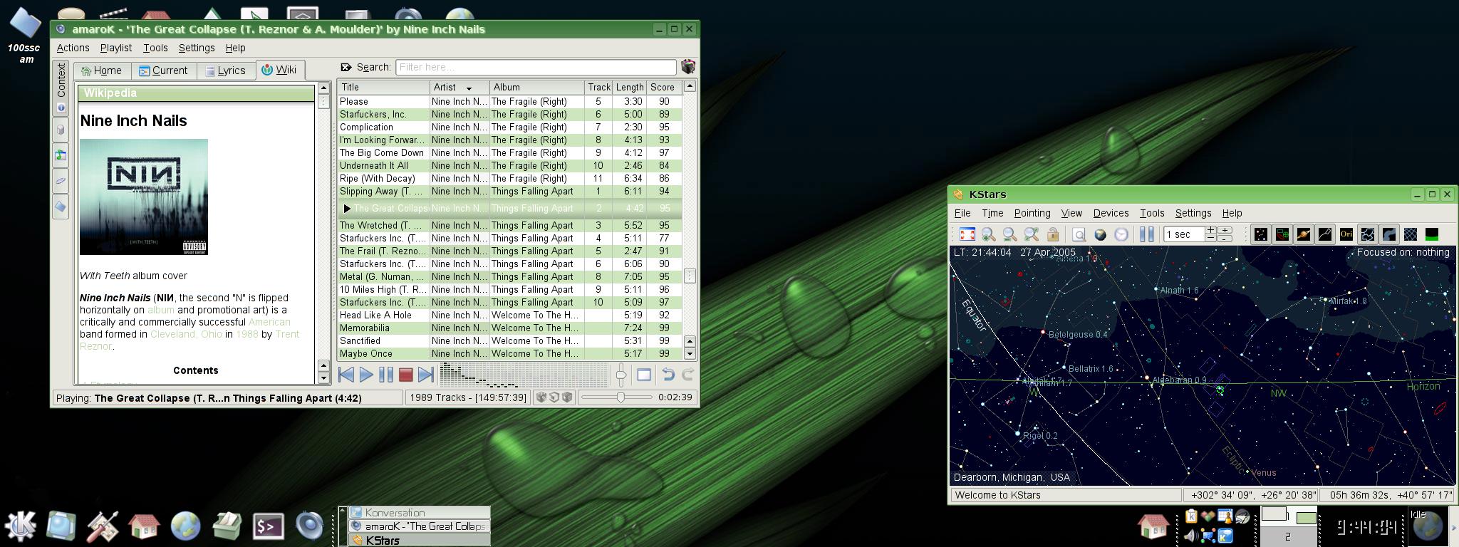
Task: Click the KStars taskbar entry
Action: (419, 541)
